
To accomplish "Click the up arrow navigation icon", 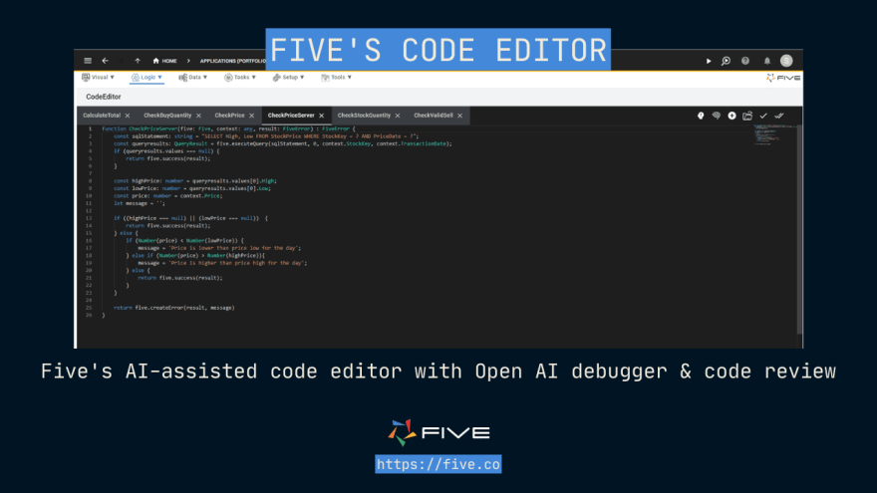I will coord(138,61).
